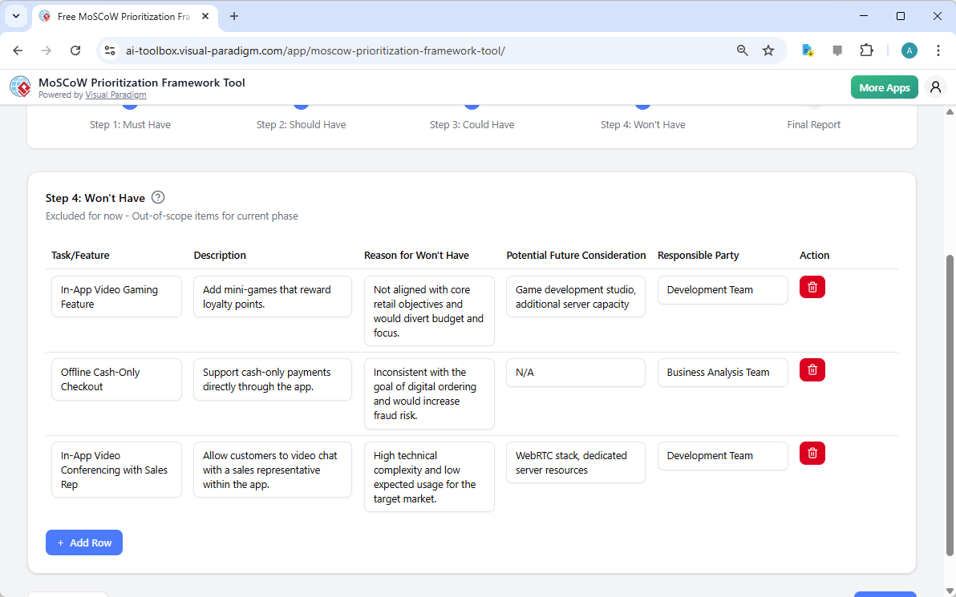The height and width of the screenshot is (597, 956).
Task: Click the zoom magnifier in the address bar
Action: click(742, 50)
